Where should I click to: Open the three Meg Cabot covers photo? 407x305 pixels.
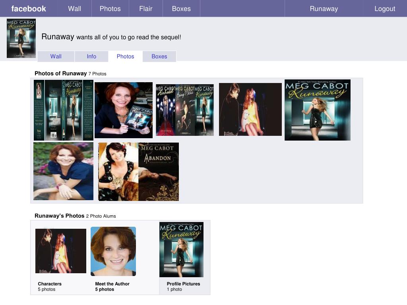[185, 110]
